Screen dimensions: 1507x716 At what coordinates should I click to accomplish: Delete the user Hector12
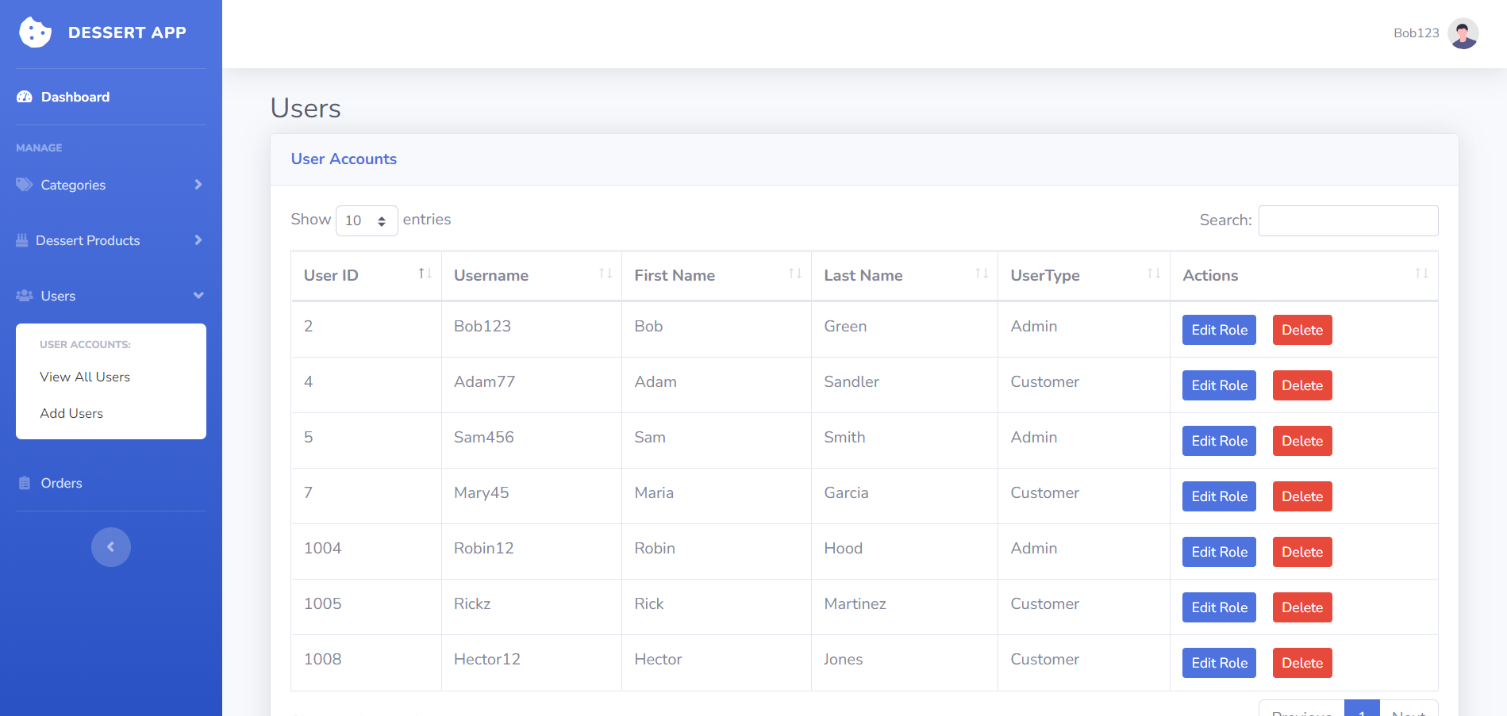click(x=1301, y=663)
